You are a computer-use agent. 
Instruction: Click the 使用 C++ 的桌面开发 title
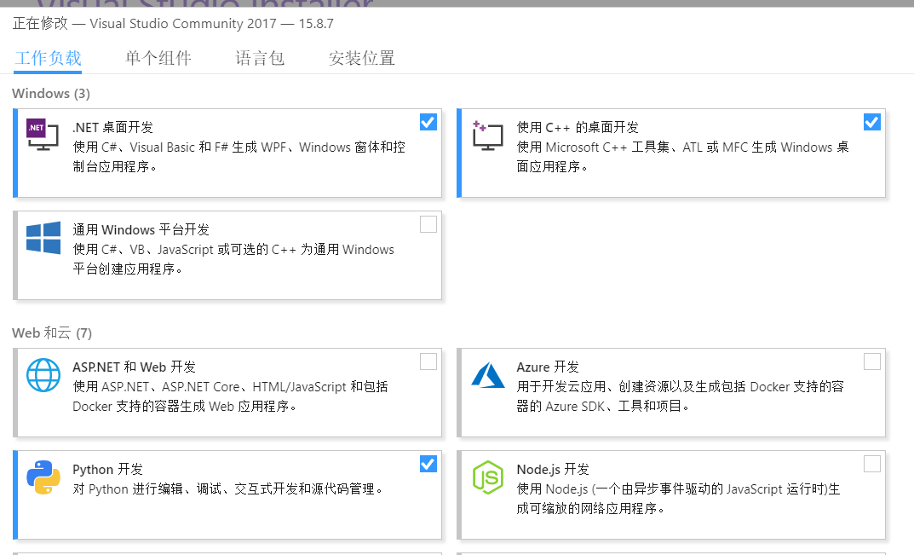click(578, 127)
